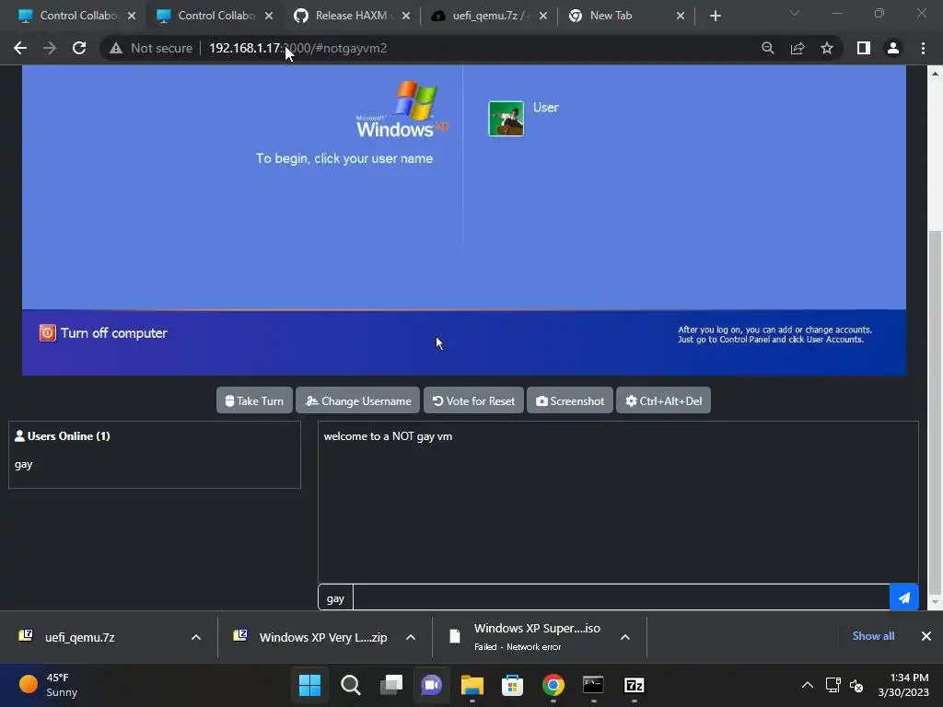
Task: Open the Chrome profile menu
Action: (x=893, y=48)
